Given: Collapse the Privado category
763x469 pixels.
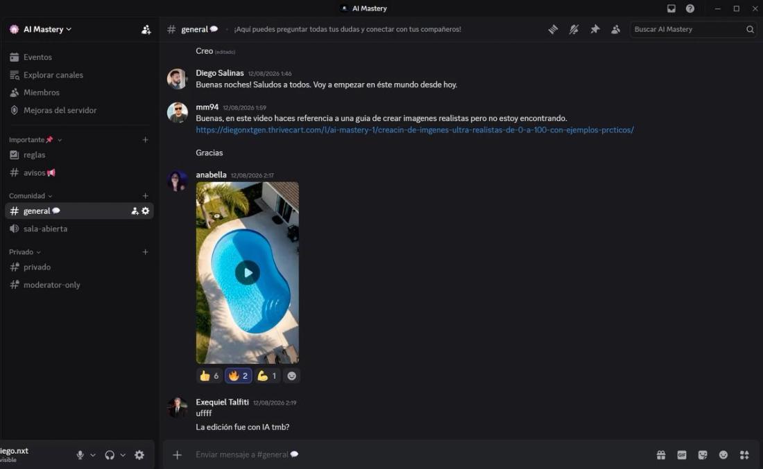Looking at the screenshot, I should click(25, 252).
